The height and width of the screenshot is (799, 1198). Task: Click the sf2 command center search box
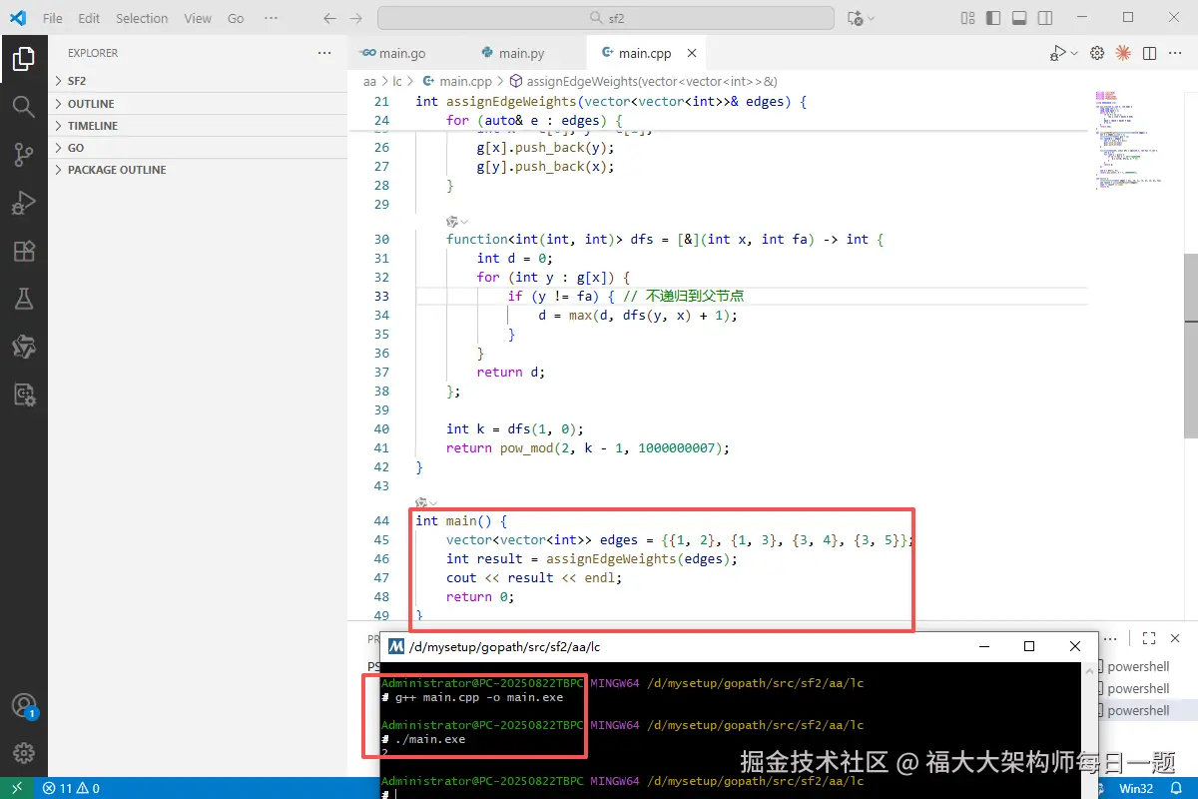tap(605, 18)
